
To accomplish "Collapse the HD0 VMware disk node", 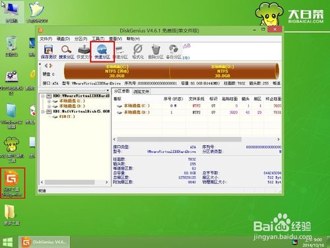I will coord(43,96).
